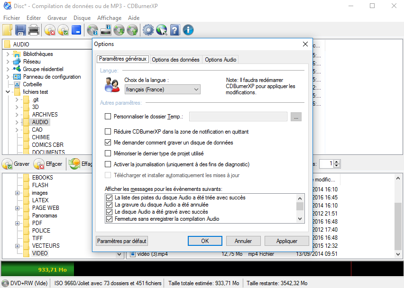Click the disc icon with green up arrow
Screen dimensions: 404x288
(x=132, y=30)
